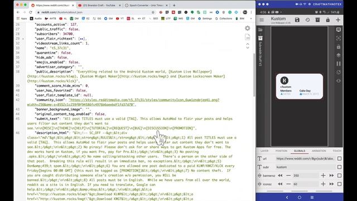The image size is (357, 201).
Task: Click the rotate refresh icon on the right sidebar
Action: [339, 72]
